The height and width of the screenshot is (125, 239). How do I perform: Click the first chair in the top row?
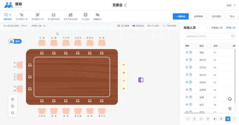click(42, 43)
